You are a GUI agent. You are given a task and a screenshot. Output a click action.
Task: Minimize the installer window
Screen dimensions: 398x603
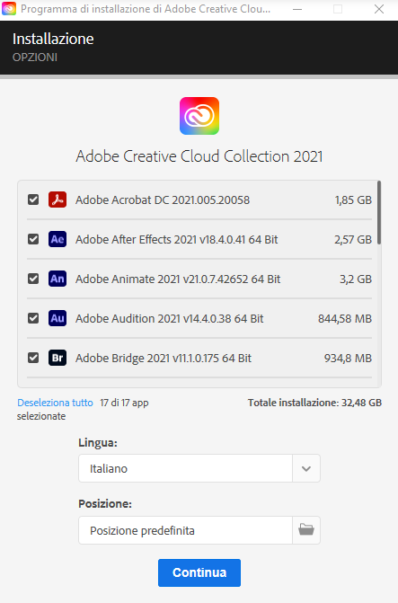click(297, 9)
